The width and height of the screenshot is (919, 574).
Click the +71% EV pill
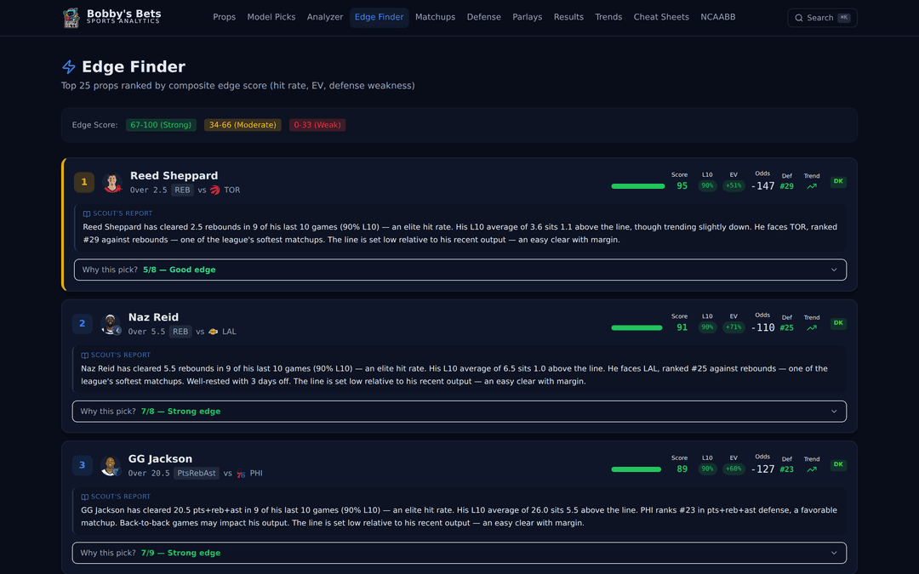point(733,327)
